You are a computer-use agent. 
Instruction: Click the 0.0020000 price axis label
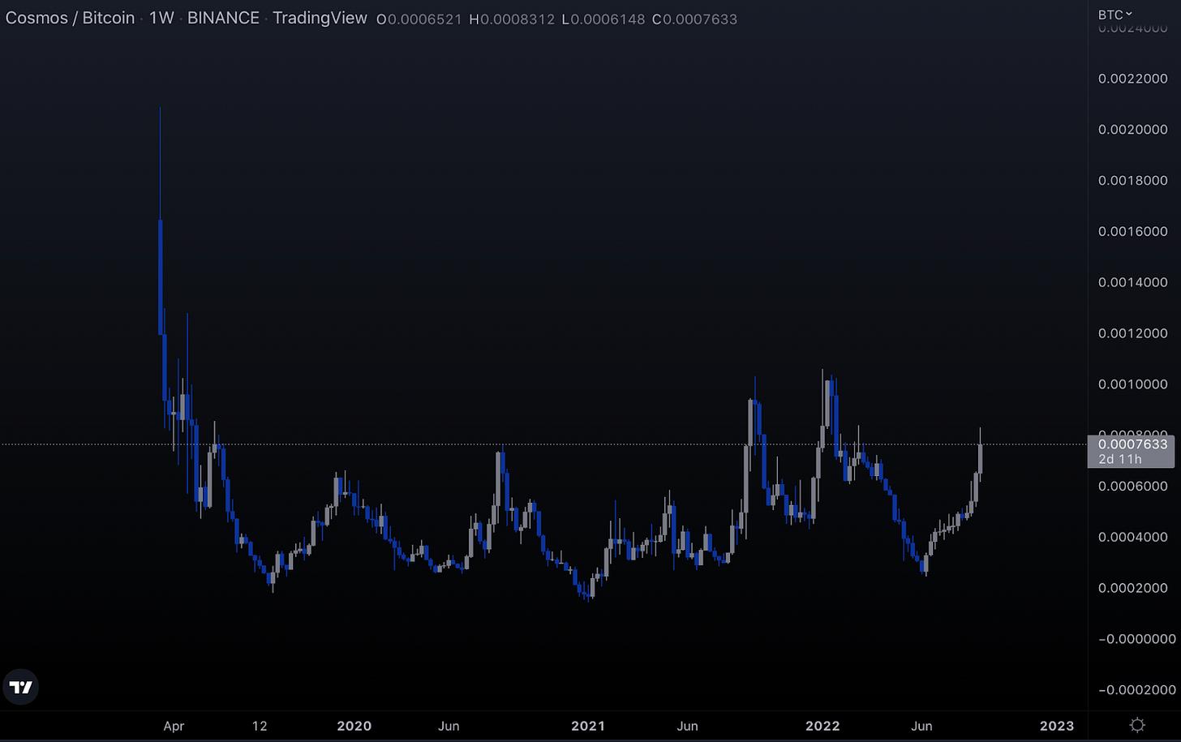[1133, 130]
